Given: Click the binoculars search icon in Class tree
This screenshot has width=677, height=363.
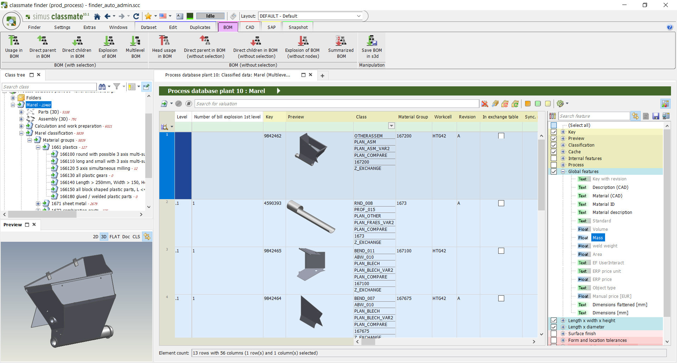Looking at the screenshot, I should [x=102, y=87].
